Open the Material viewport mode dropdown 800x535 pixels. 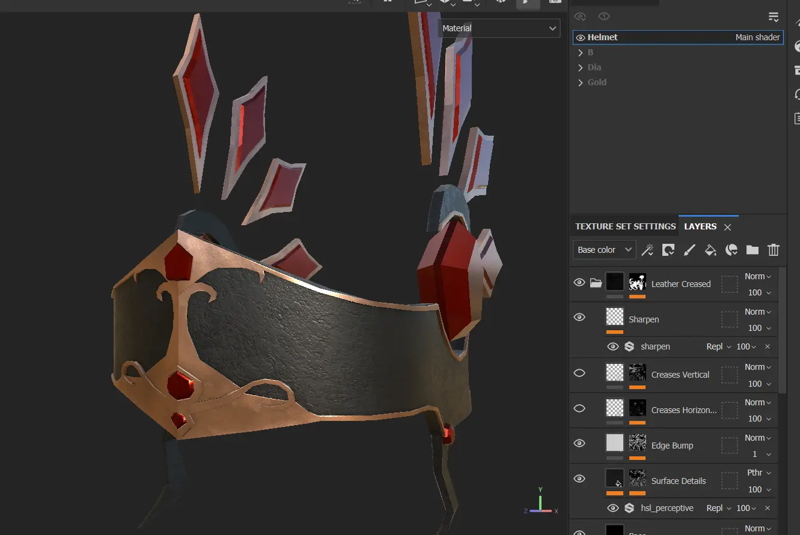pyautogui.click(x=499, y=28)
